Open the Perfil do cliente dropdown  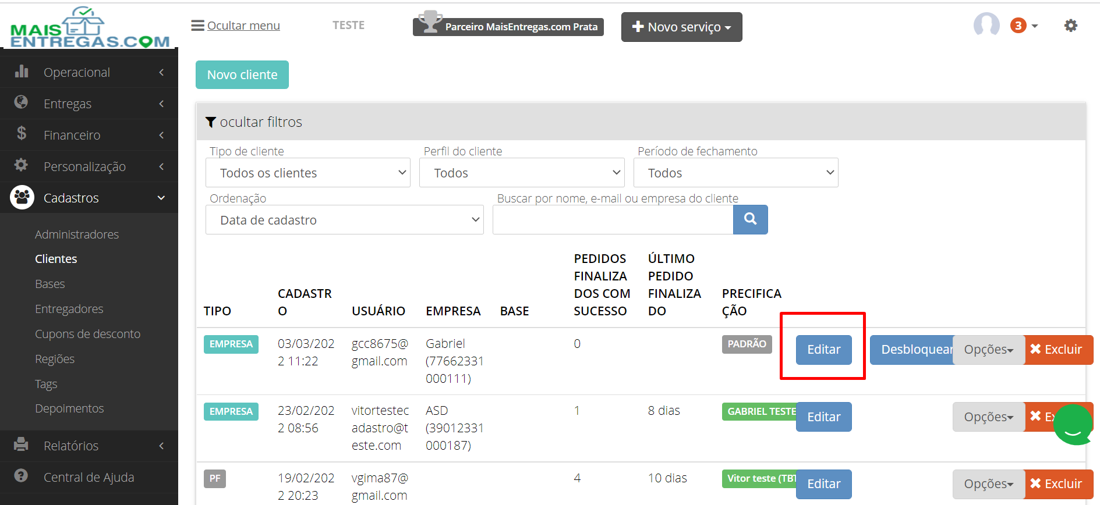[x=522, y=173]
